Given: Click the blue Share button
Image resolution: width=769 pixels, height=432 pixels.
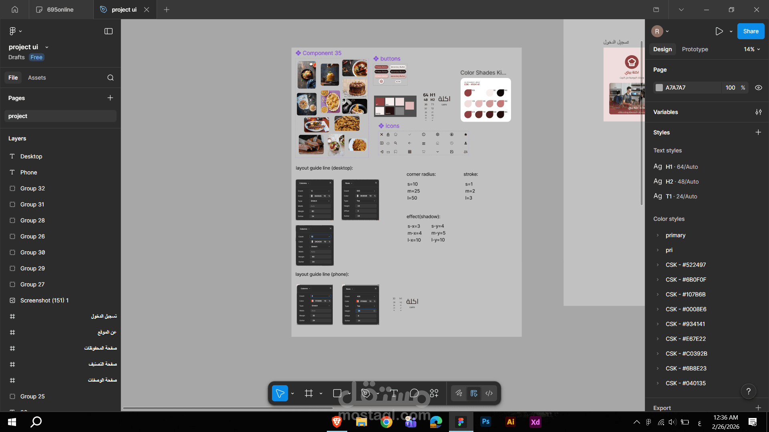Looking at the screenshot, I should click(x=751, y=31).
